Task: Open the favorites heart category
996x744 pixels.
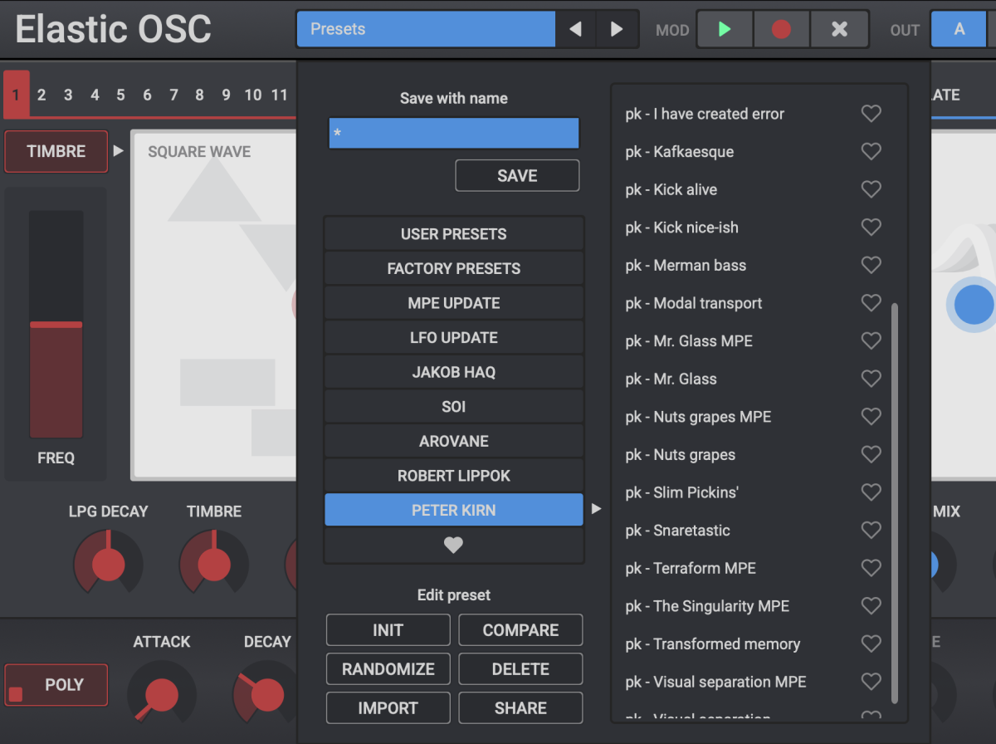Action: (453, 545)
